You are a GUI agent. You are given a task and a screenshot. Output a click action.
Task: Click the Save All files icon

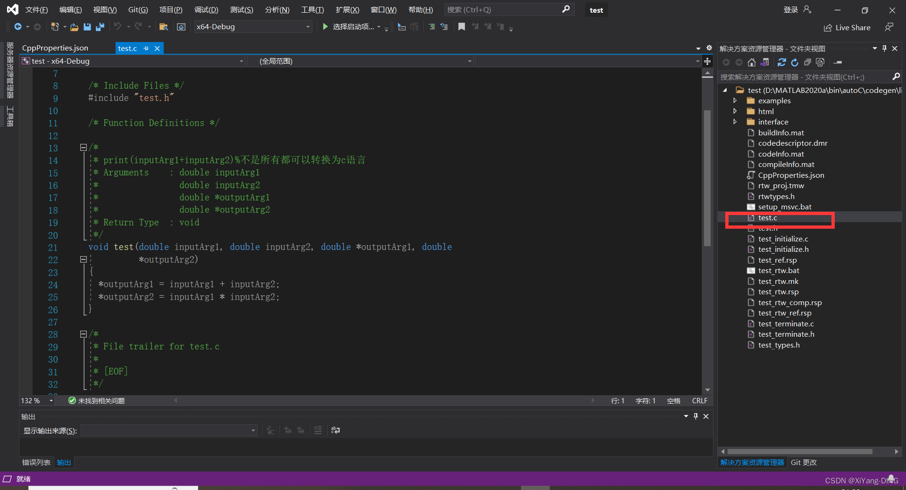[x=100, y=27]
